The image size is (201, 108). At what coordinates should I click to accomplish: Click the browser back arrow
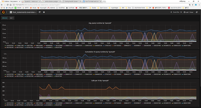(2, 5)
